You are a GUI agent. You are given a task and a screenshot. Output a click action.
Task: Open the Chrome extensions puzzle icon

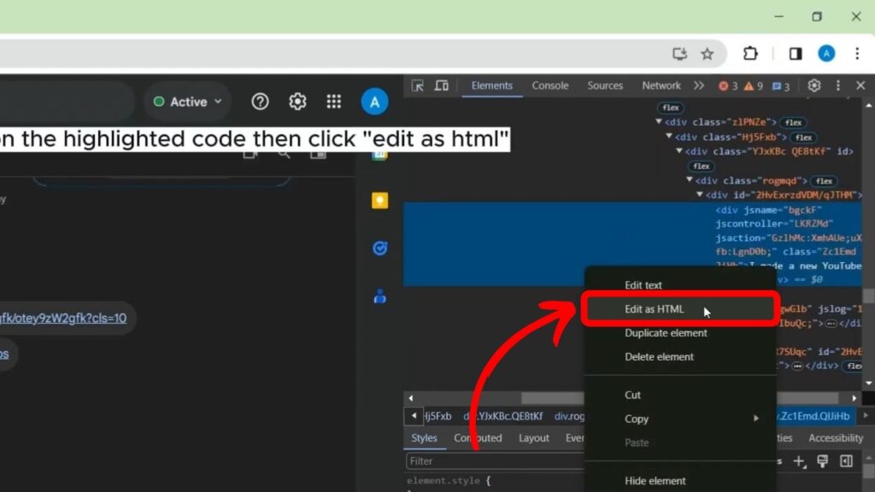coord(750,53)
